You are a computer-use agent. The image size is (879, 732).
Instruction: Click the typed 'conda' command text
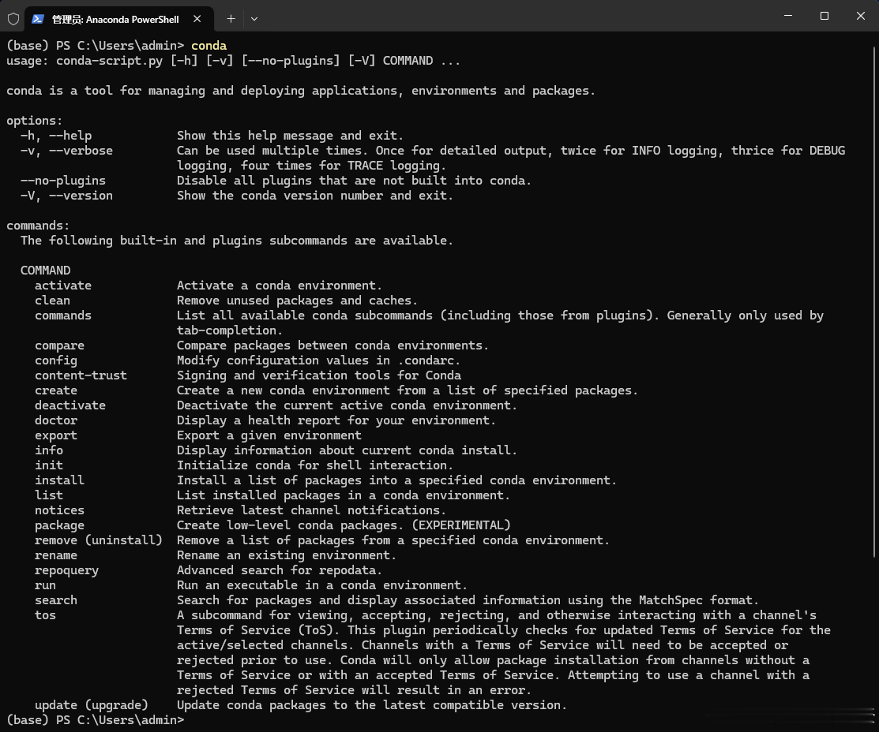point(209,46)
